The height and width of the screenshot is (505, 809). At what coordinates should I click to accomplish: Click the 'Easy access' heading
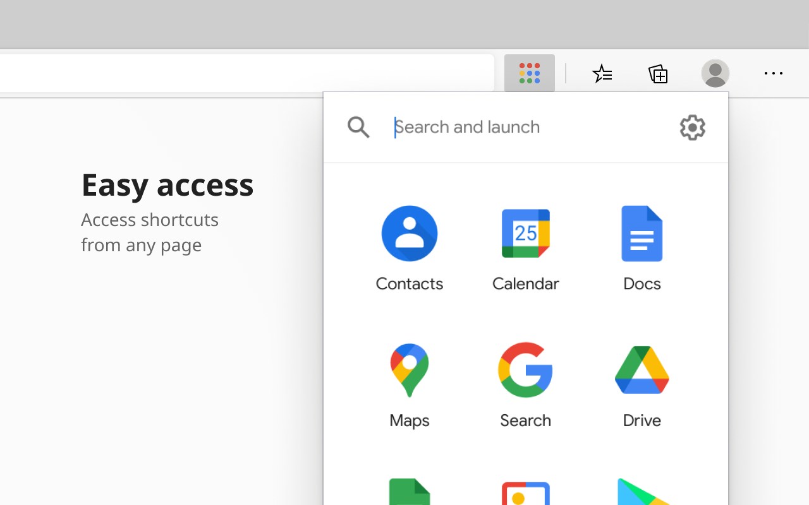(167, 185)
